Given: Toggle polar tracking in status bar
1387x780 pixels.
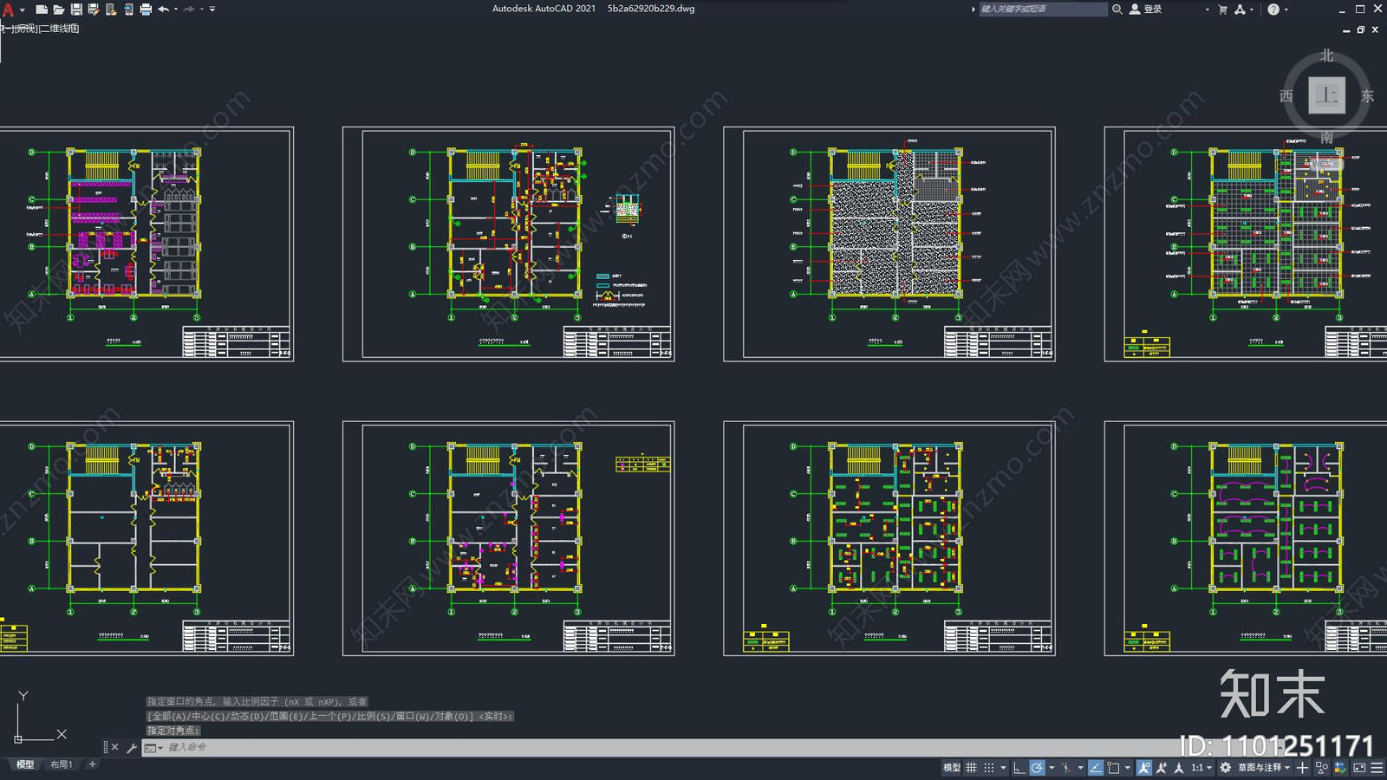Looking at the screenshot, I should pos(1037,767).
